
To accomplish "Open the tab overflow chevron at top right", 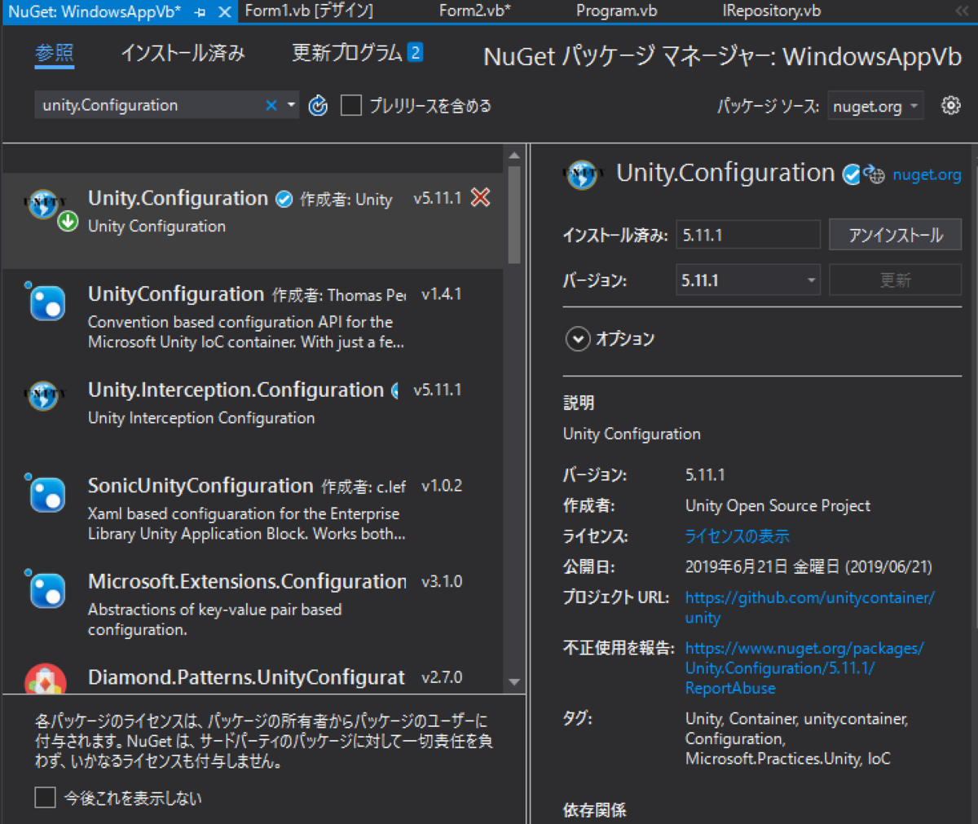I will coord(962,11).
